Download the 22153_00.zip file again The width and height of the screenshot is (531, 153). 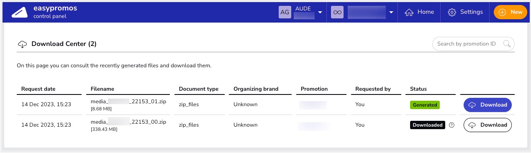click(x=487, y=125)
